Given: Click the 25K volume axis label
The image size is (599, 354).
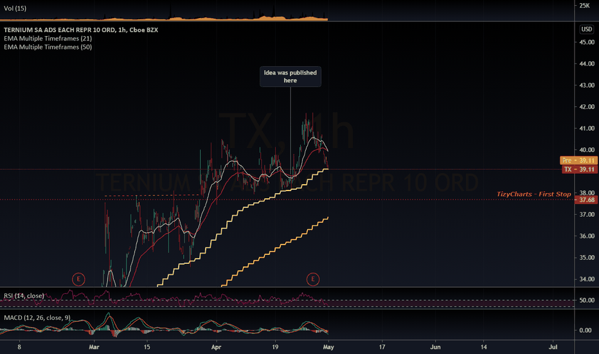Looking at the screenshot, I should pyautogui.click(x=584, y=5).
